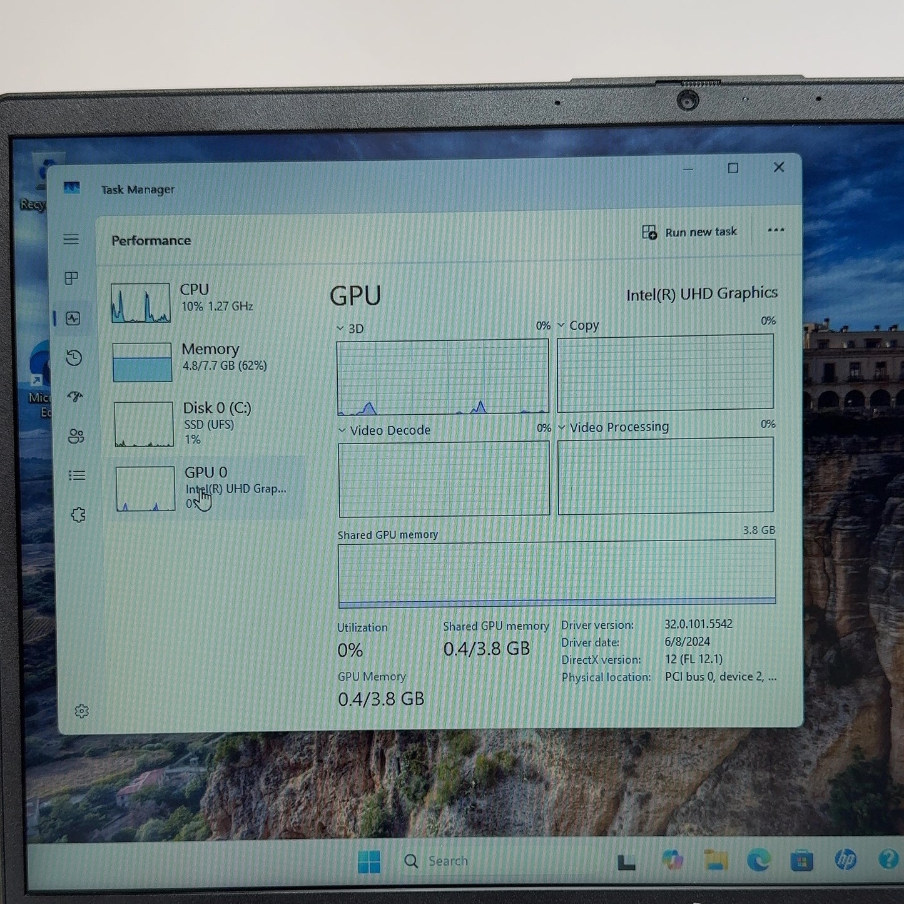Open the Details page list icon
Viewport: 904px width, 904px height.
tap(77, 475)
